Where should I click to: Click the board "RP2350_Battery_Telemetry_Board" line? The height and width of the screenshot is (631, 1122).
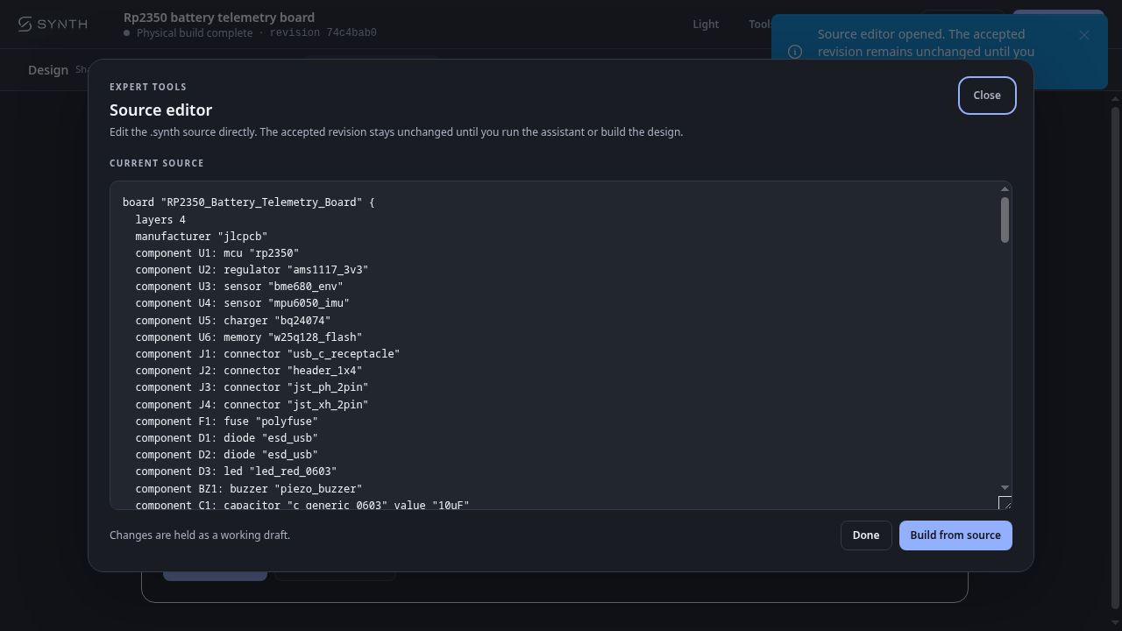click(249, 202)
